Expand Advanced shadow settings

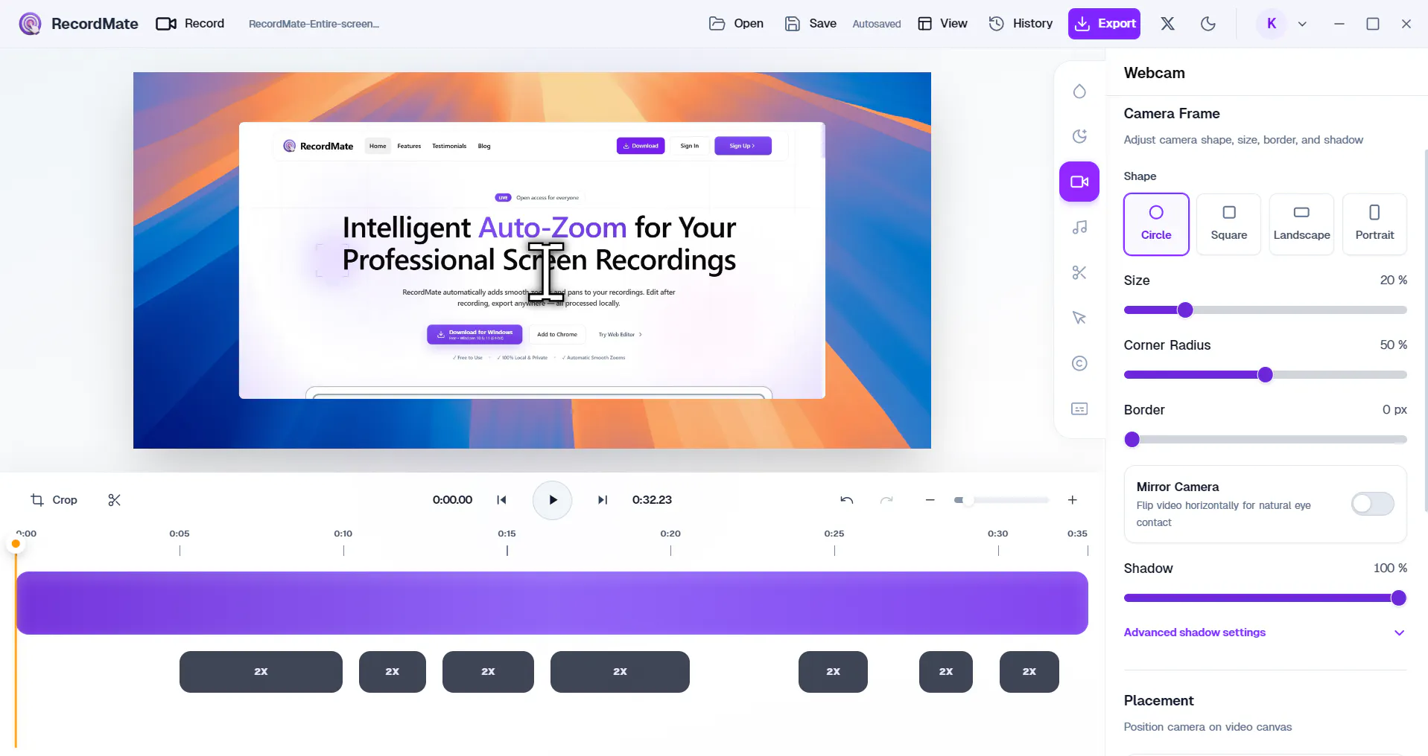click(x=1265, y=632)
